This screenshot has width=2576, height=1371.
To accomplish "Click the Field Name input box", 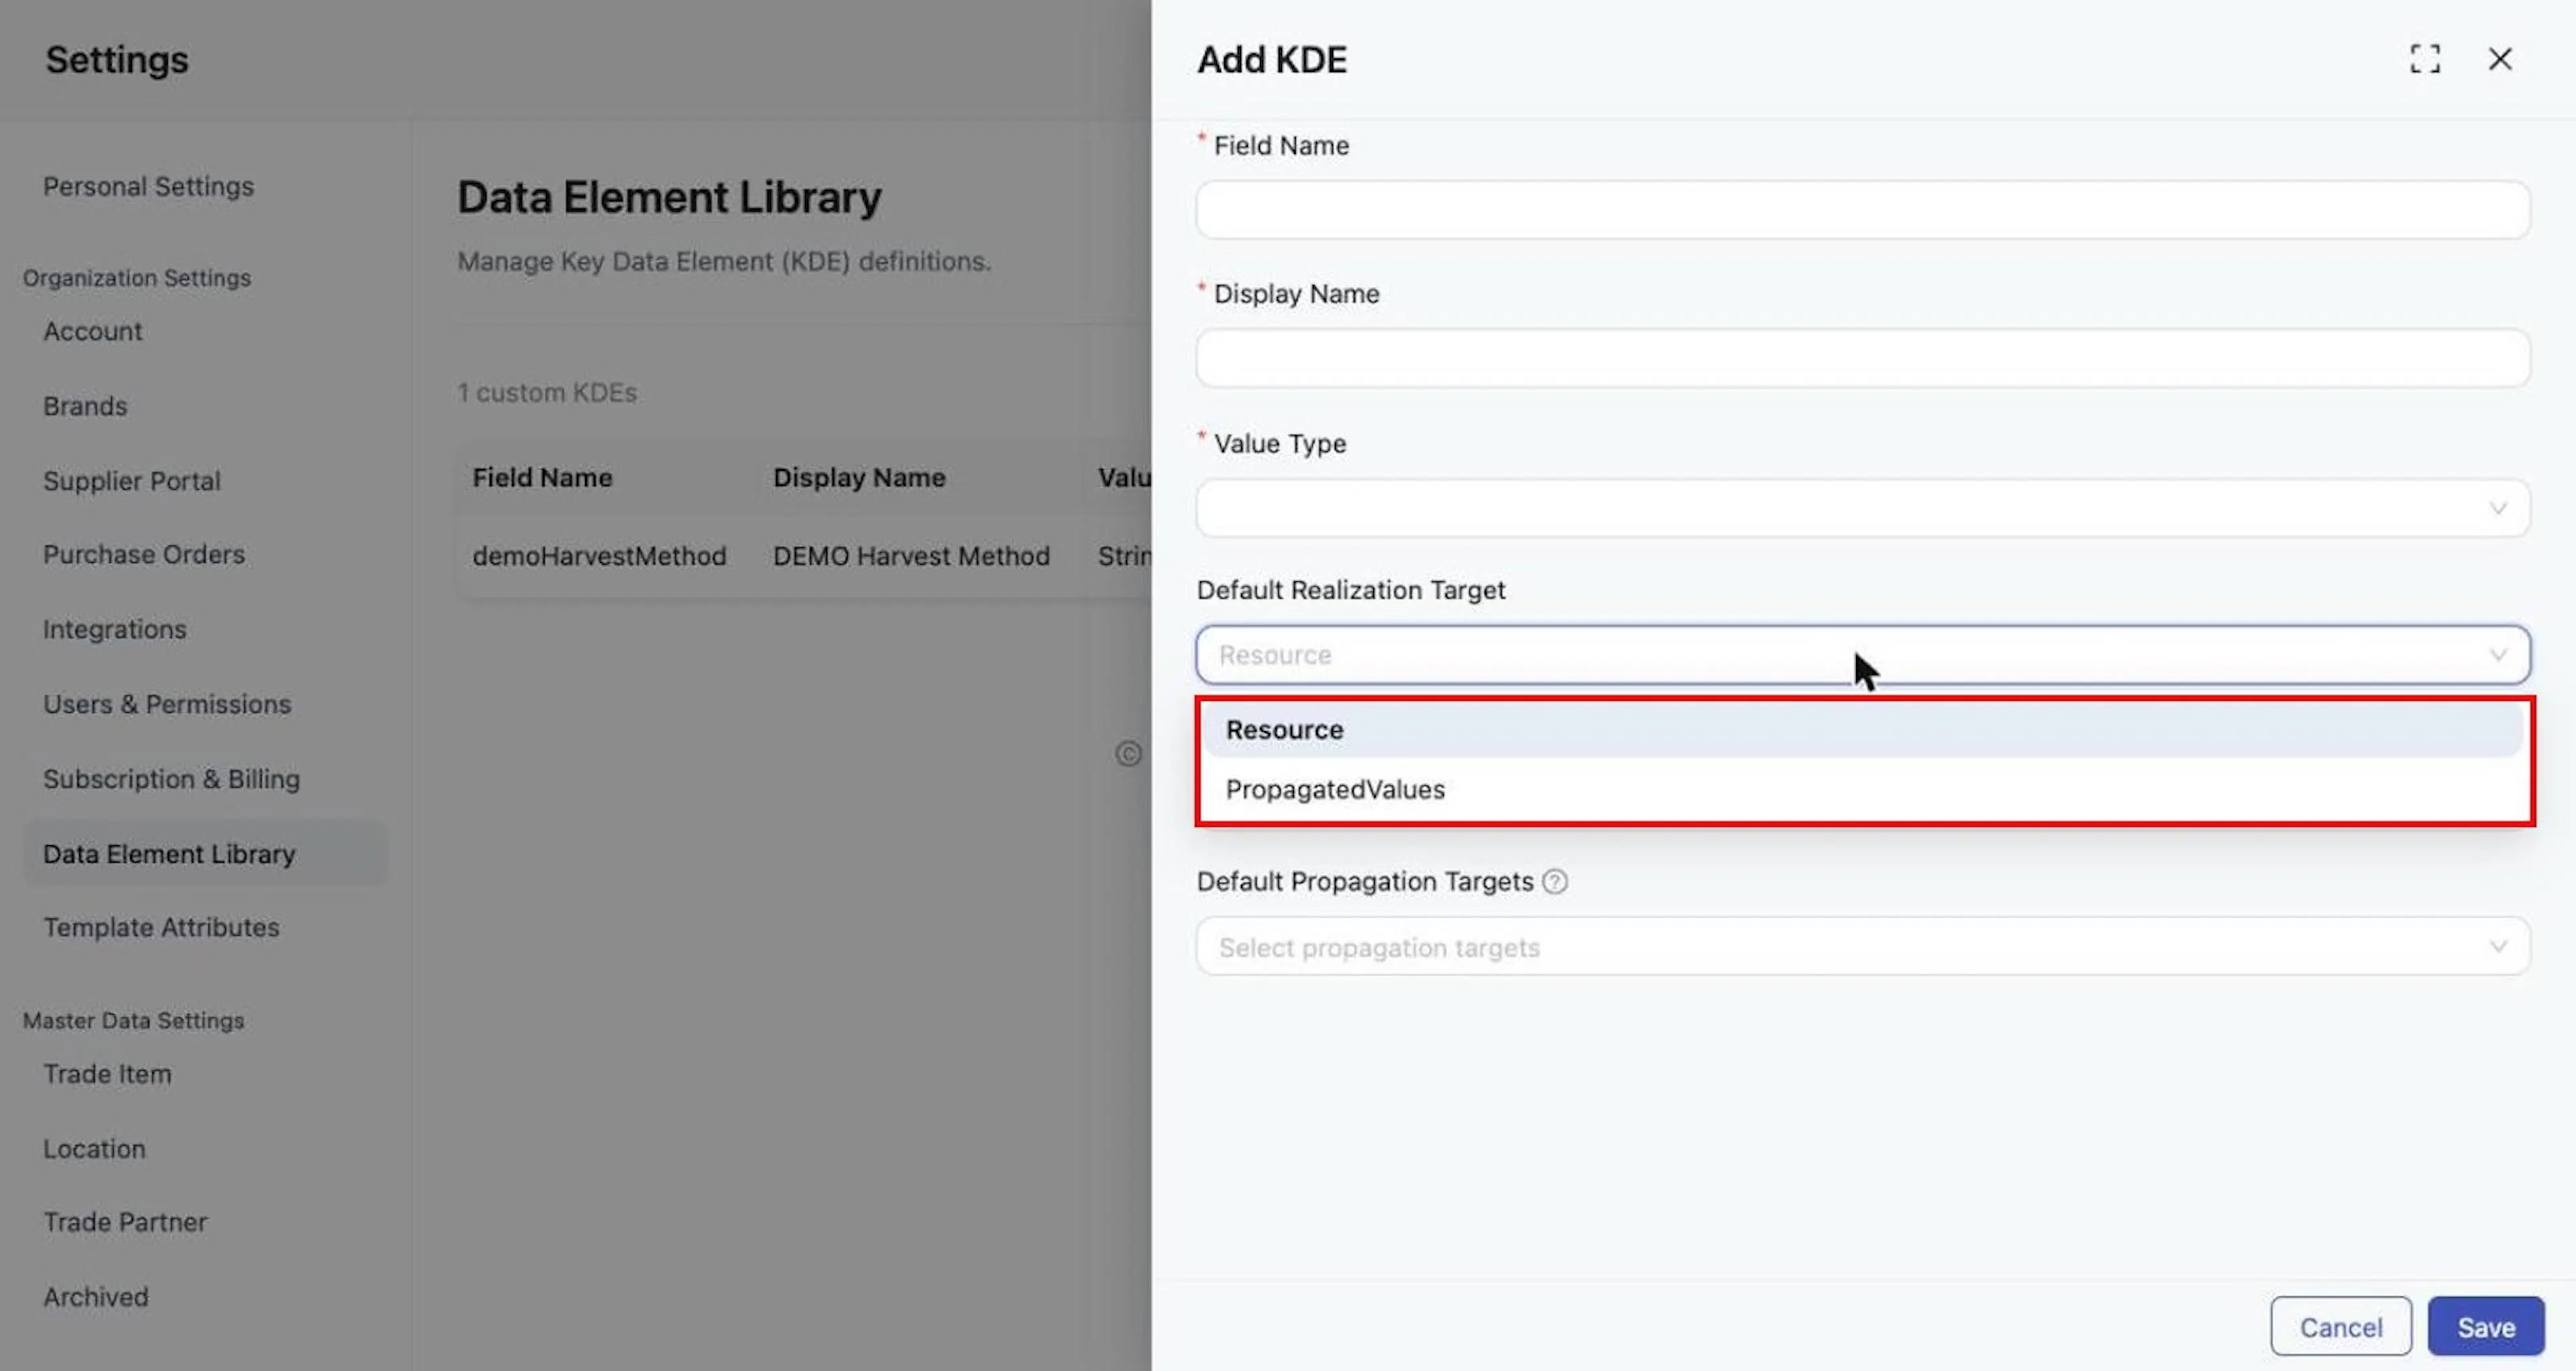I will tap(1862, 209).
